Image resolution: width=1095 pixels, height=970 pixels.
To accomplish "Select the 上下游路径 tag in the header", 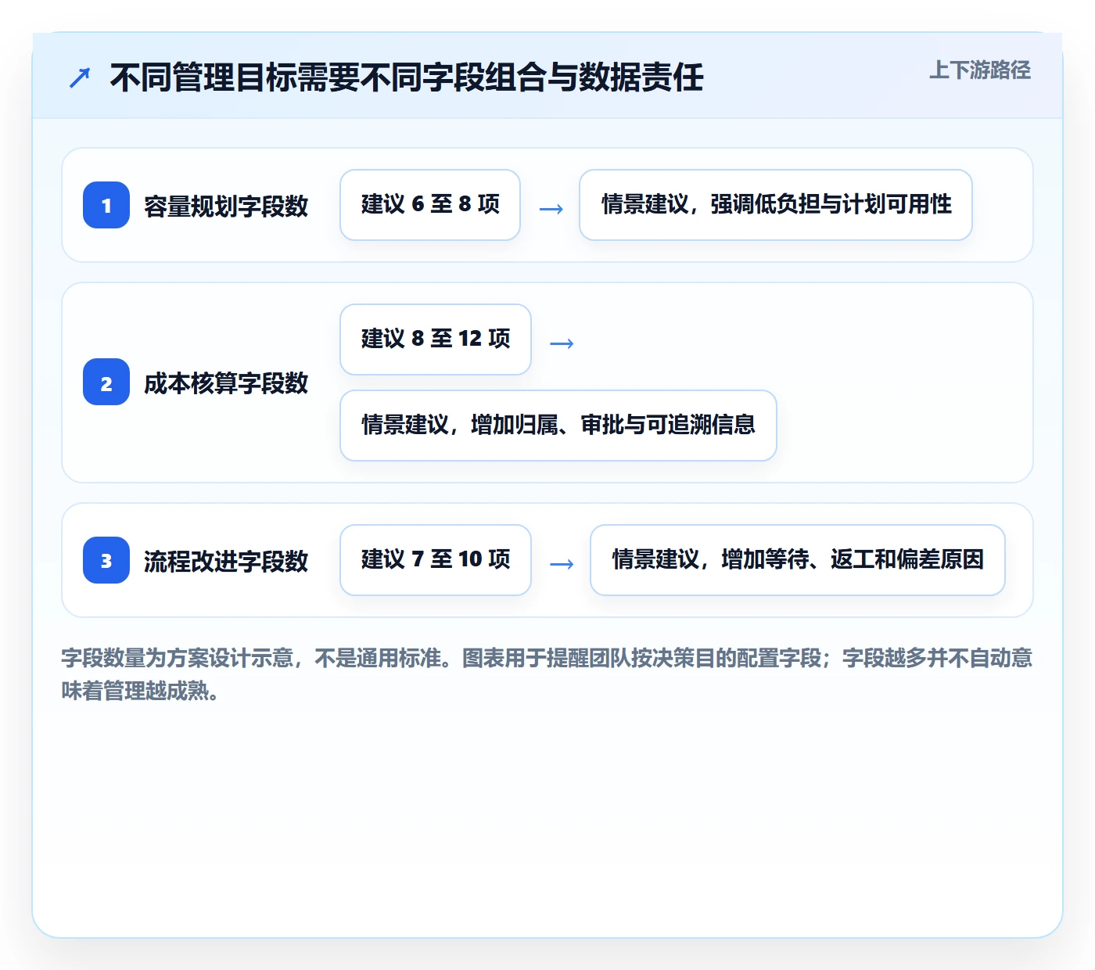I will pyautogui.click(x=979, y=70).
